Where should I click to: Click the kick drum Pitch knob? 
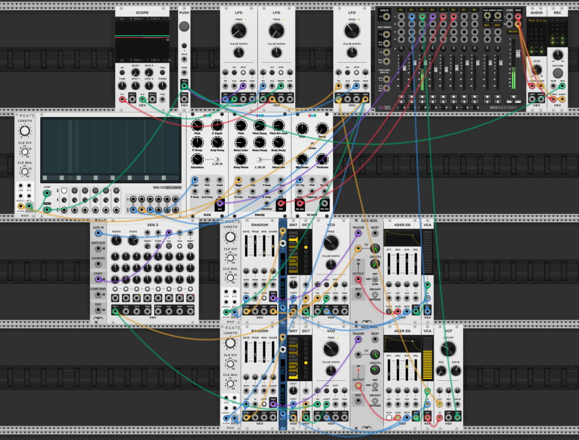[197, 125]
